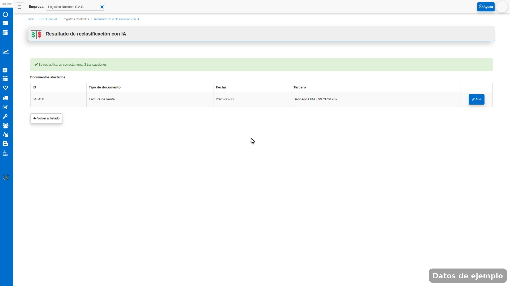Open the line chart analytics sidebar icon
Image resolution: width=510 pixels, height=286 pixels.
pos(6,52)
